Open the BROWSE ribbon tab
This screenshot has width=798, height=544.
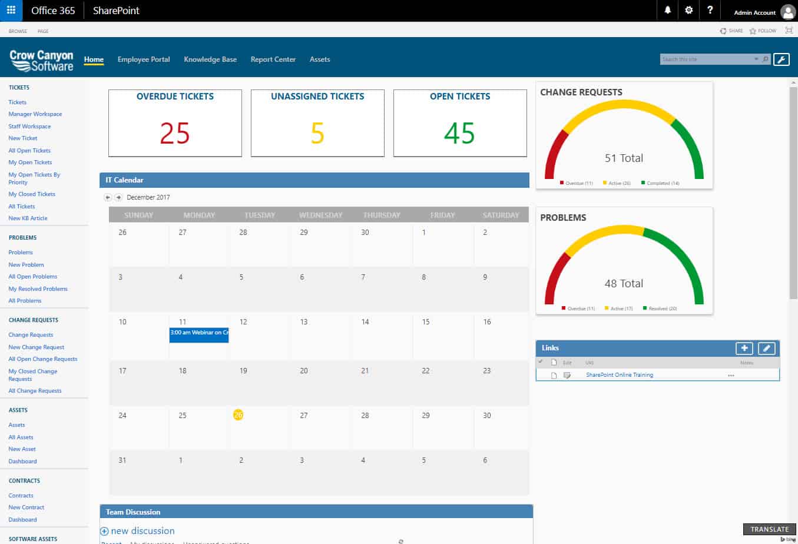tap(18, 31)
